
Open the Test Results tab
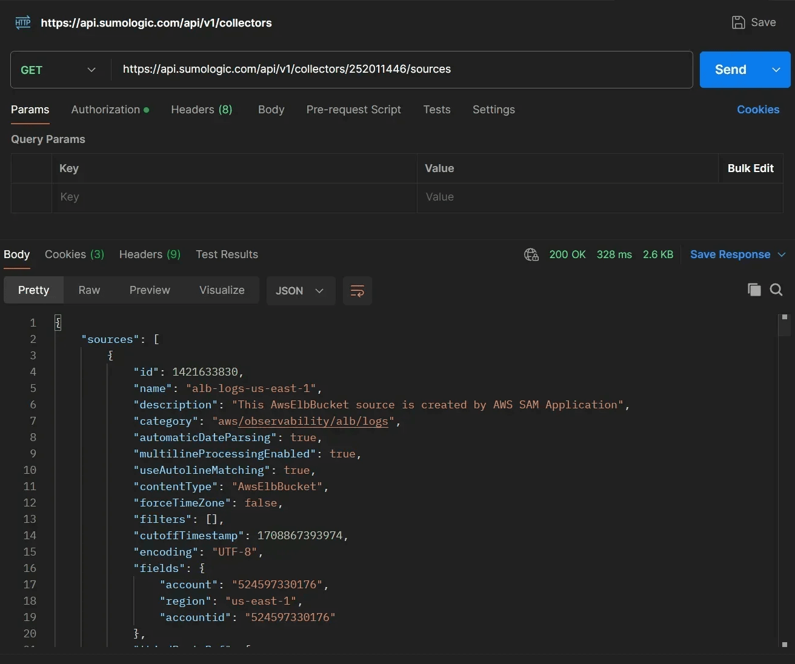click(x=227, y=254)
